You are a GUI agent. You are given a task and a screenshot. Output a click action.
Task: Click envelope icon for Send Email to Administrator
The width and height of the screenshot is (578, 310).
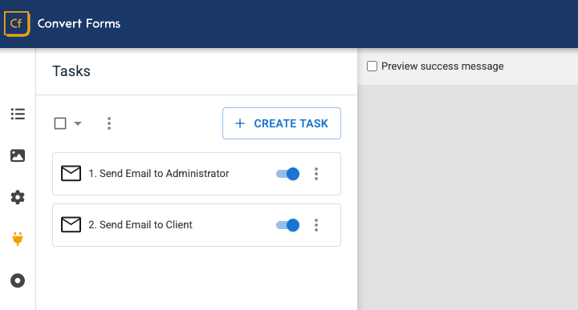[x=71, y=174]
